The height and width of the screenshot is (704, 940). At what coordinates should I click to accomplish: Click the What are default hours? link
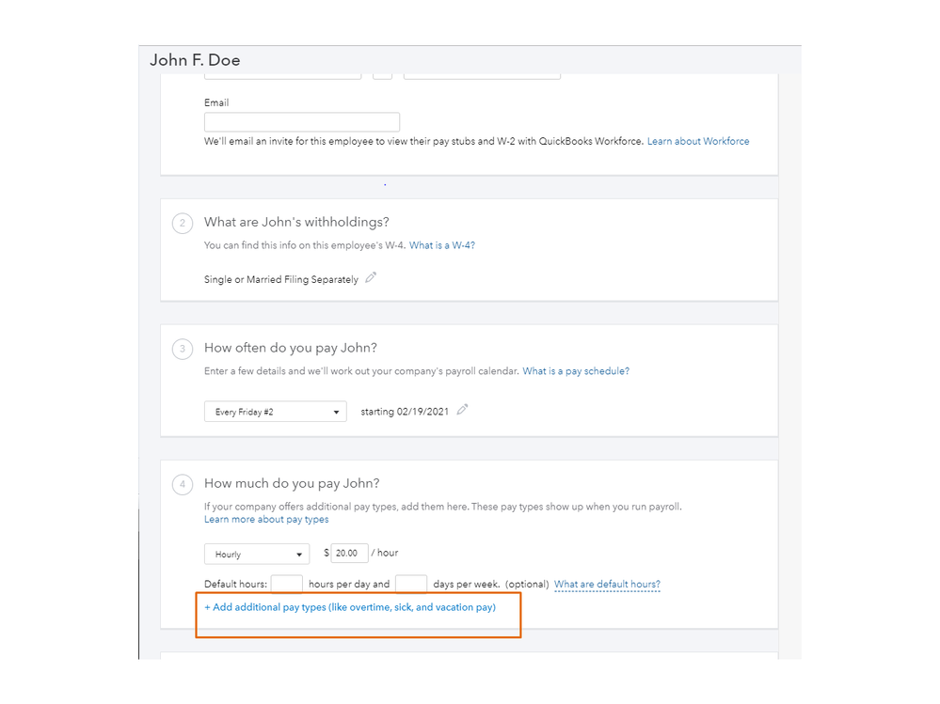tap(607, 585)
